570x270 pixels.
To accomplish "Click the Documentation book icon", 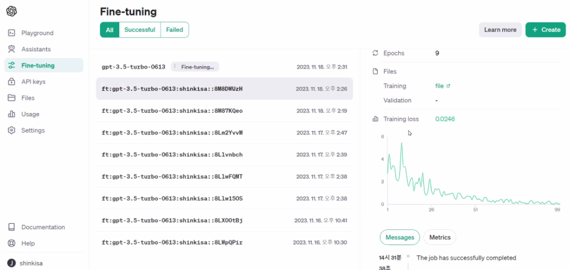I will (12, 227).
